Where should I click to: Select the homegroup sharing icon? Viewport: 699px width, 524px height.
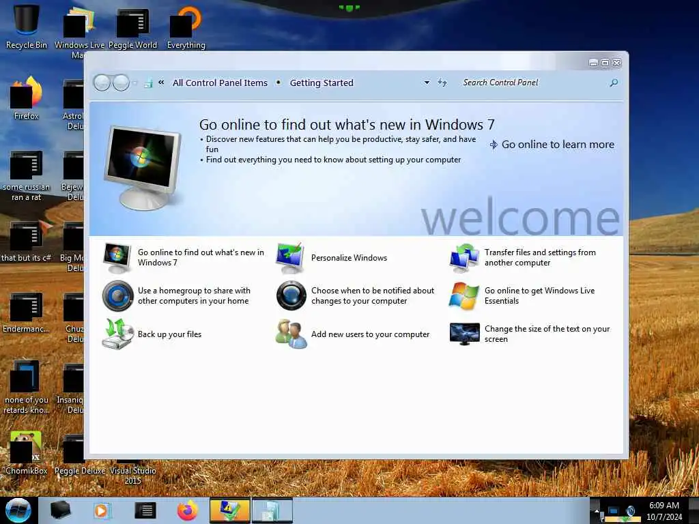click(x=117, y=296)
